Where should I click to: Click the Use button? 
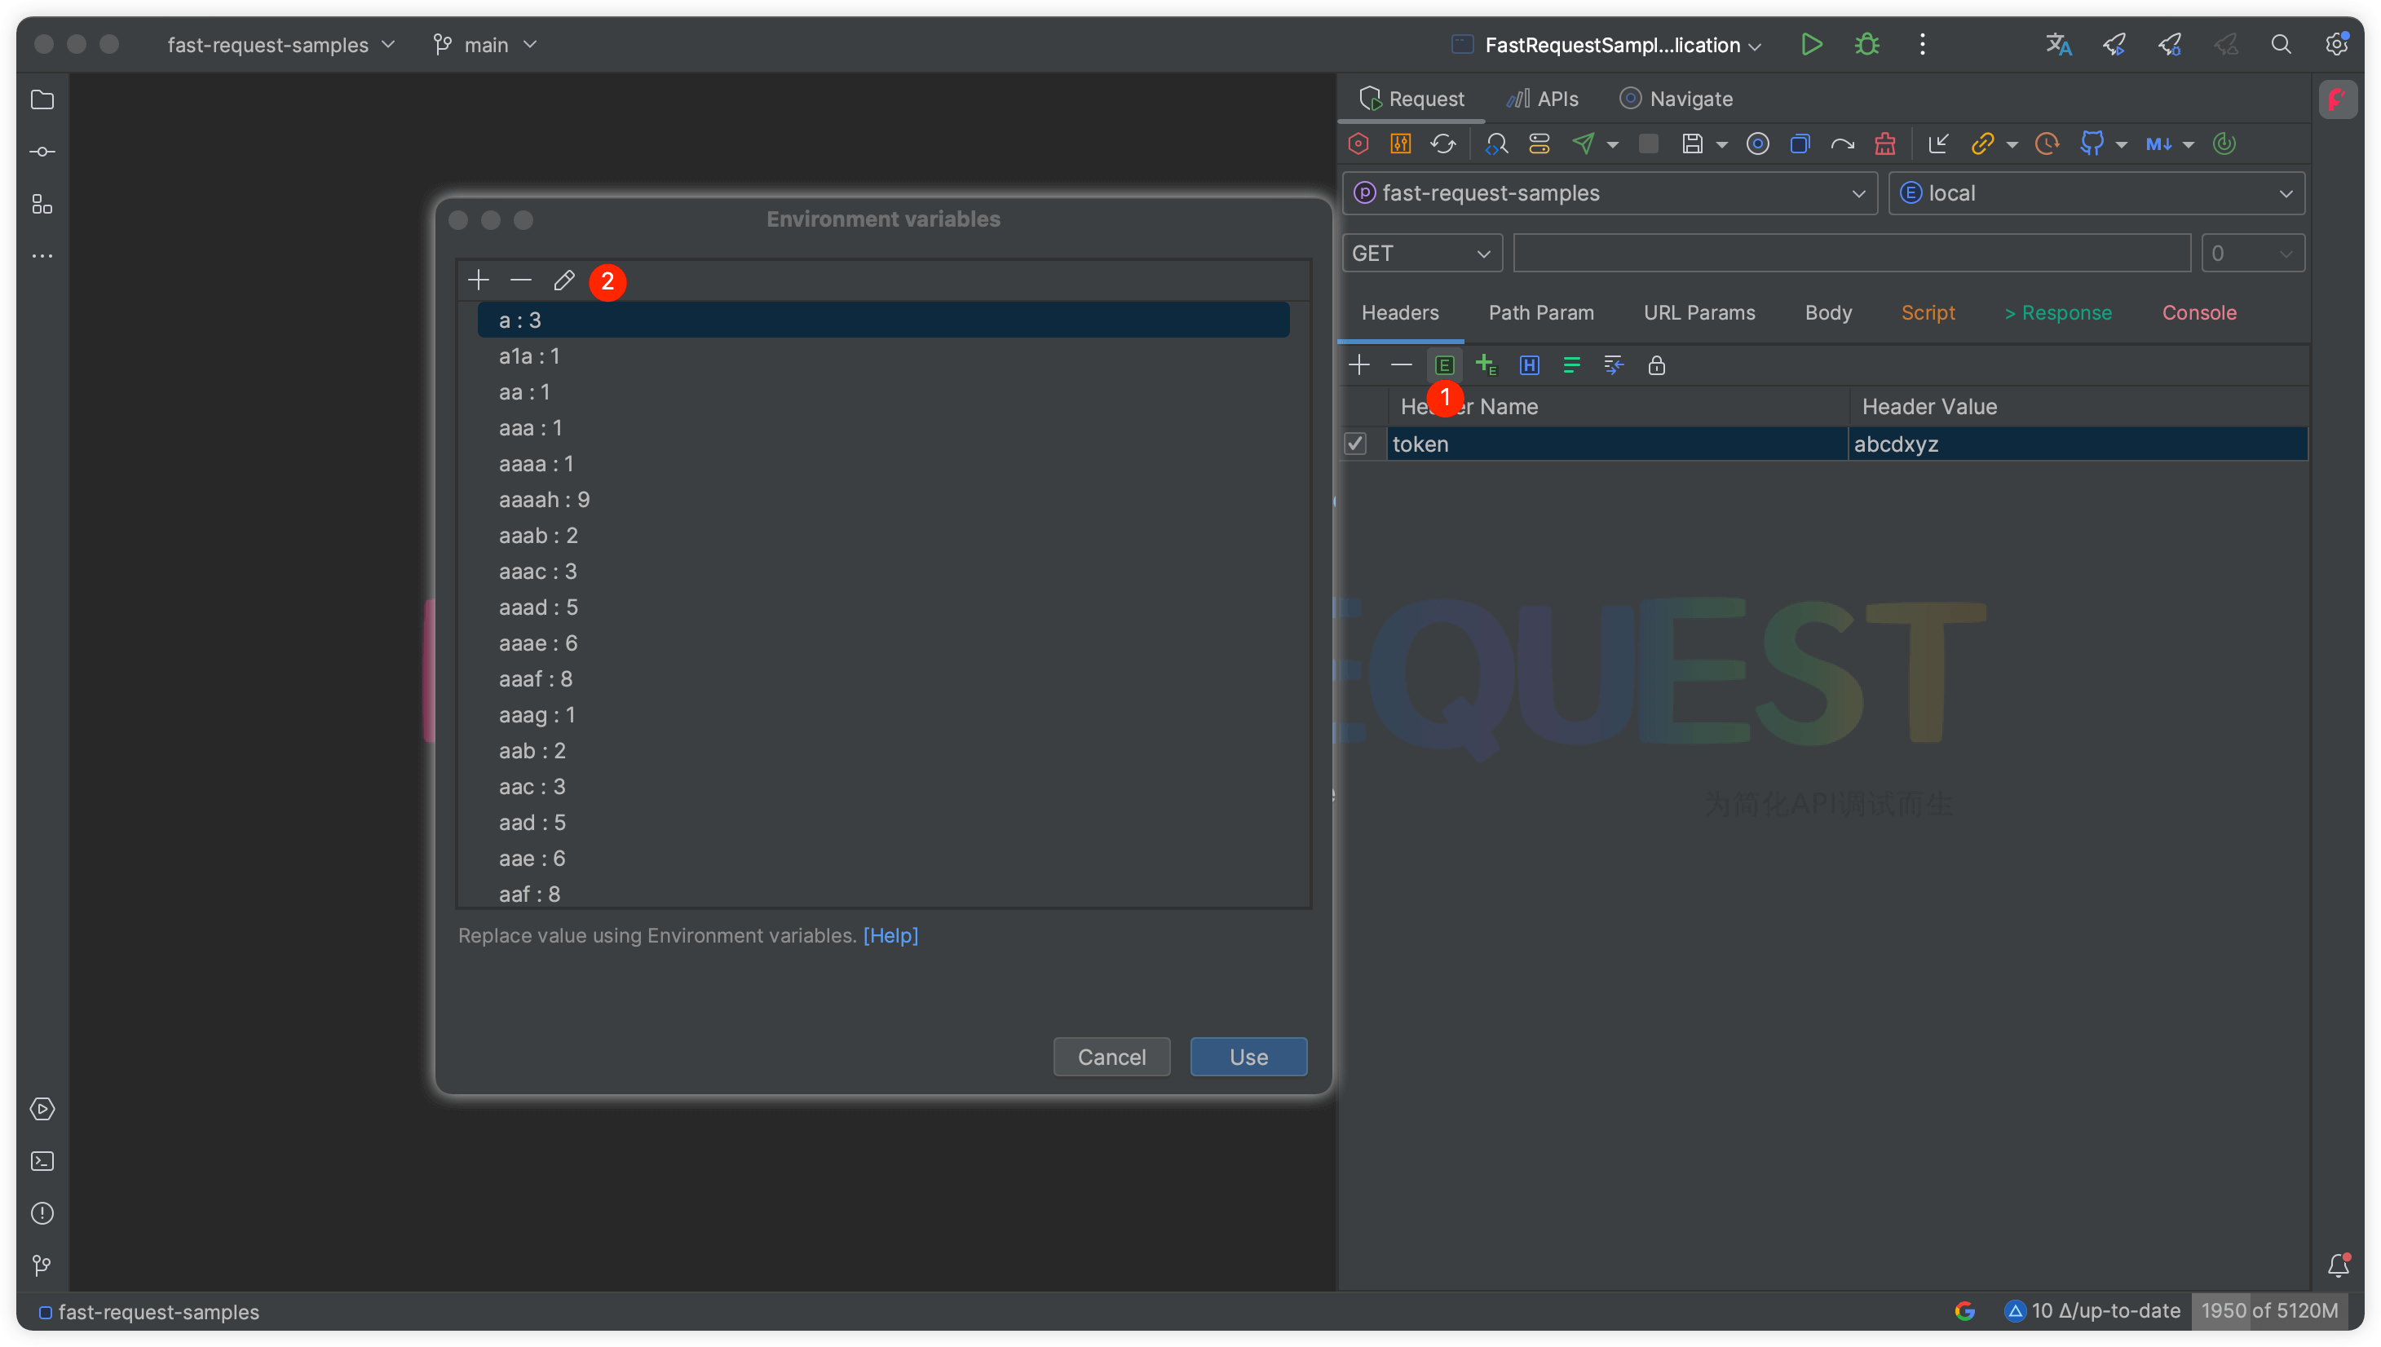coord(1248,1057)
